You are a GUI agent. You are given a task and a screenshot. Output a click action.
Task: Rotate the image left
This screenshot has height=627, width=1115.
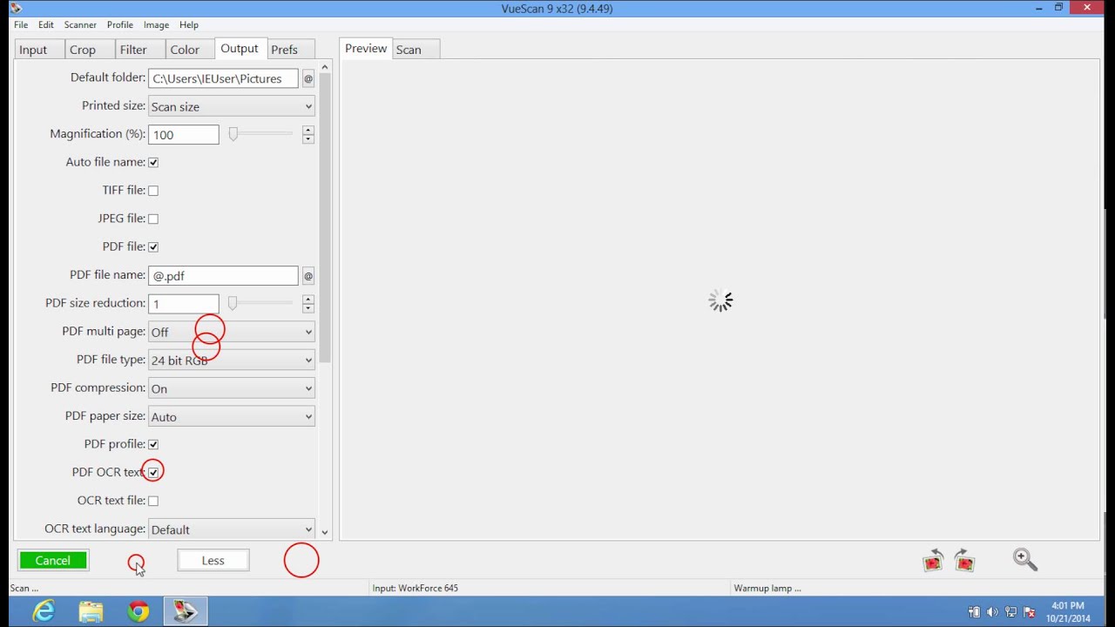point(933,560)
